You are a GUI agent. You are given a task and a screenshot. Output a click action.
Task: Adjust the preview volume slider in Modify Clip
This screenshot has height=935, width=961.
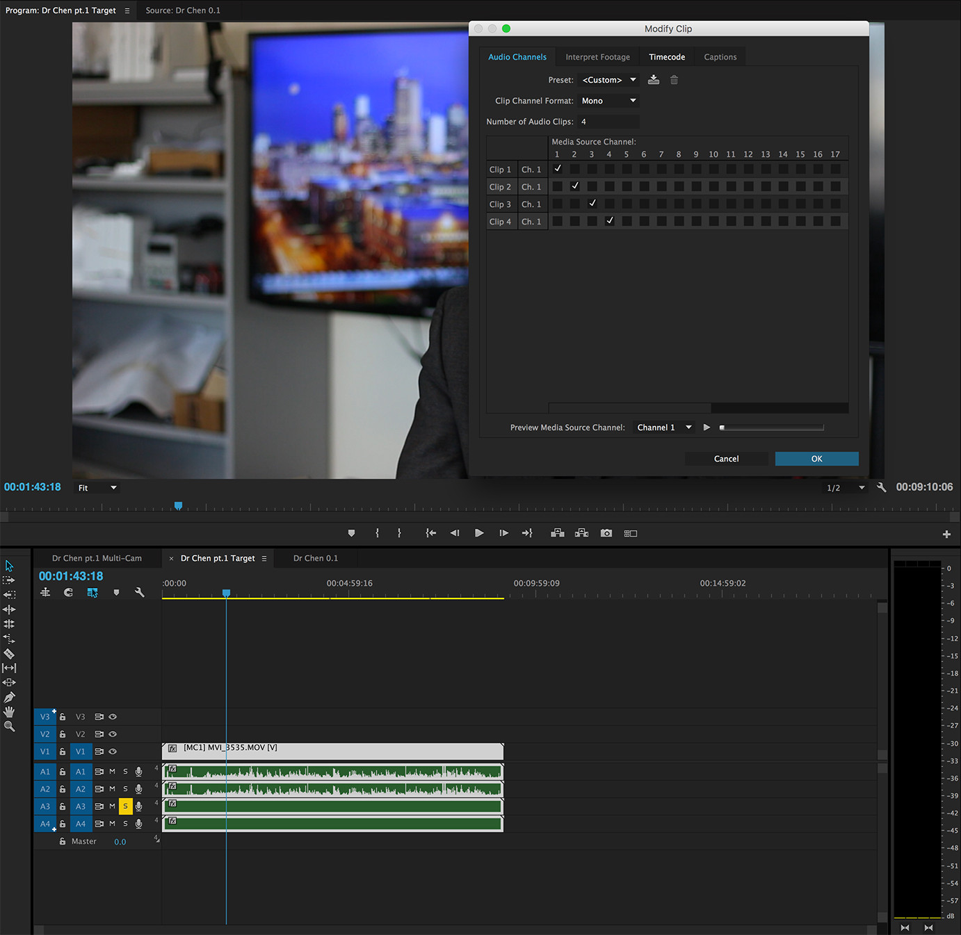[x=772, y=427]
